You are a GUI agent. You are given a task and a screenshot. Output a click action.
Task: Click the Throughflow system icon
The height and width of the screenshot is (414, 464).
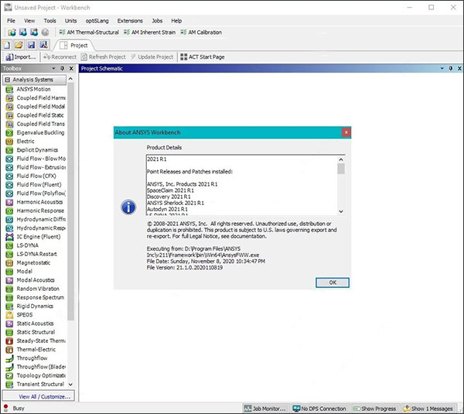click(x=9, y=358)
